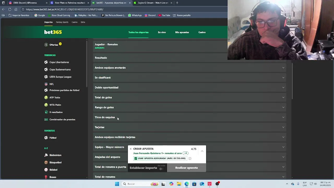The image size is (334, 188).
Task: Expand the Tarjetas market
Action: 190,127
